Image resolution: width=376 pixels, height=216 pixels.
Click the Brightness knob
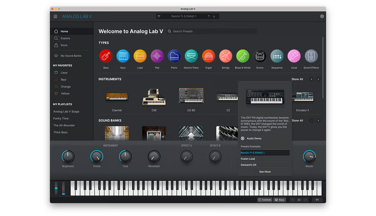[x=68, y=156]
